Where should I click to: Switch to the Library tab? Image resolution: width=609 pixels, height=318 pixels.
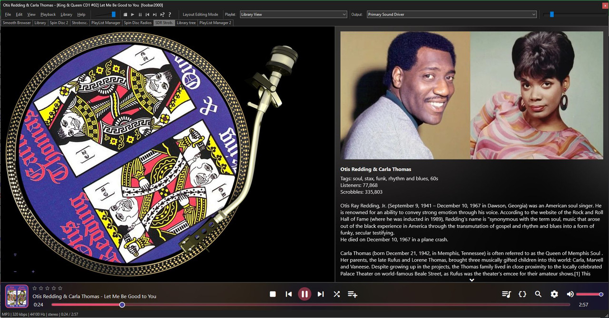pos(40,22)
